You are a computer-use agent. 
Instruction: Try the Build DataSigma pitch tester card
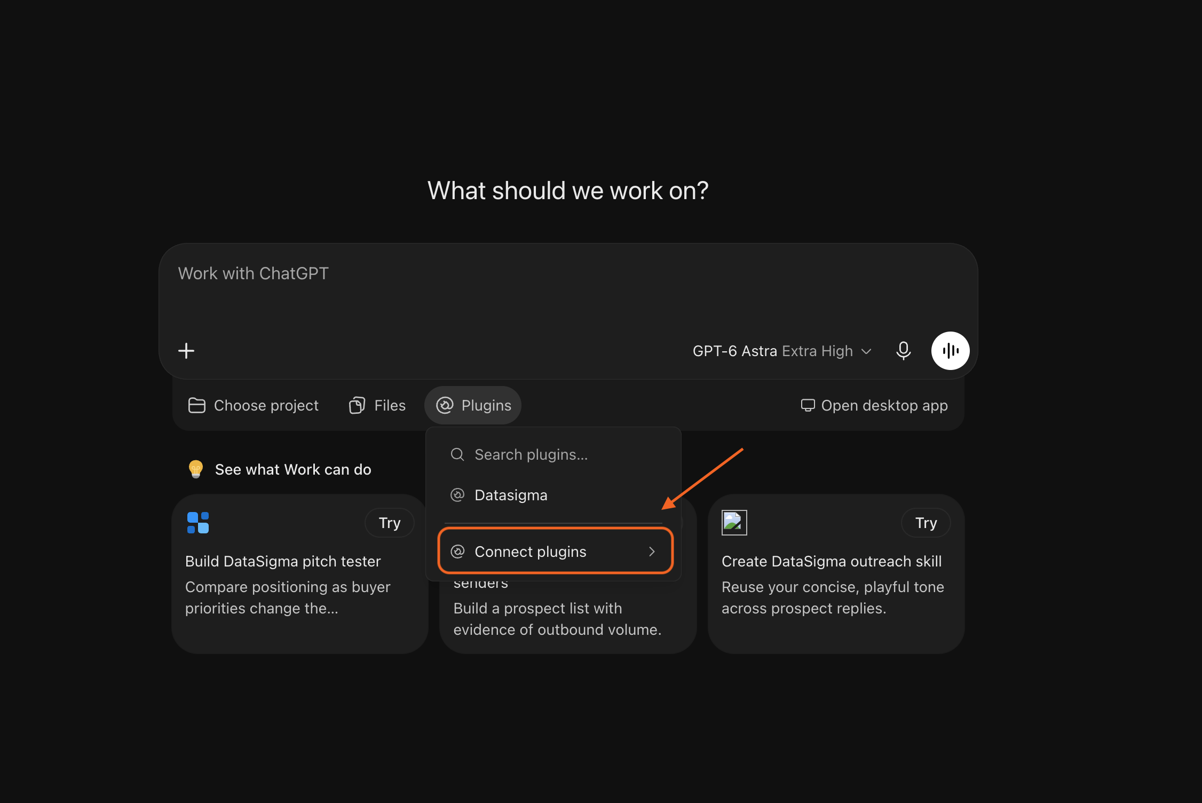tap(390, 523)
